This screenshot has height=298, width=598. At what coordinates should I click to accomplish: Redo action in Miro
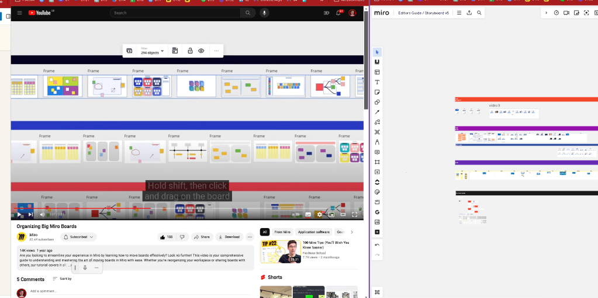(x=377, y=255)
